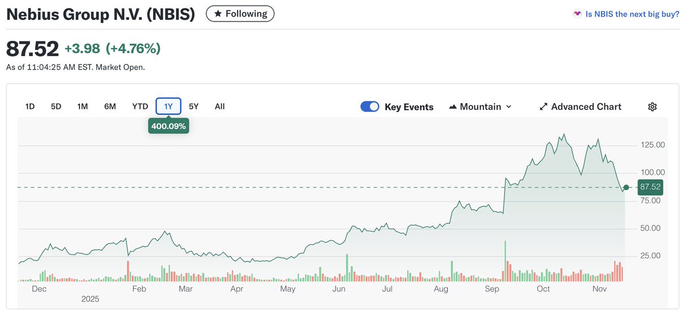Show the All time range
The image size is (680, 311).
pos(220,106)
